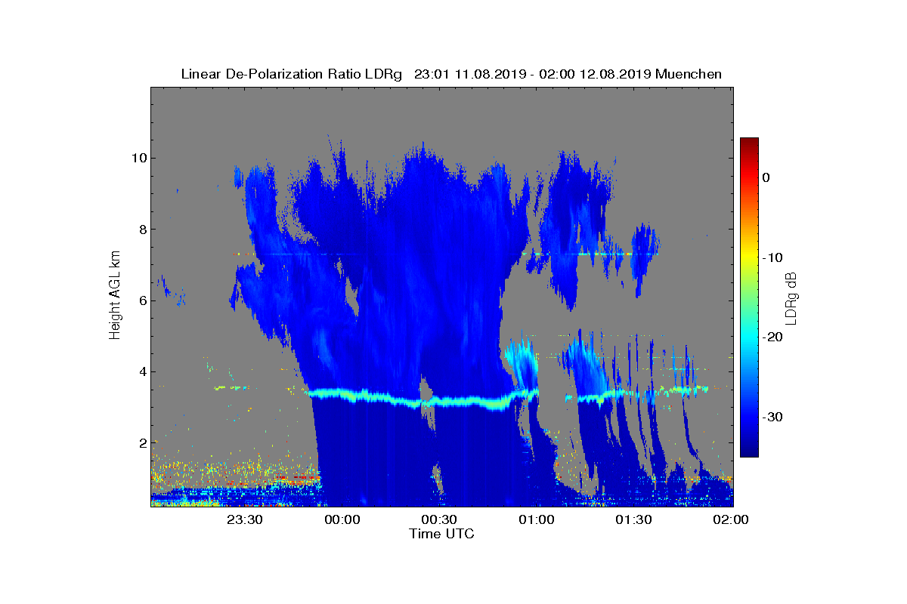Click the height tick label '4'
907x604 pixels.
point(141,371)
